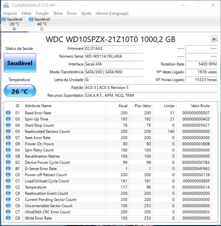Click status orb for Read Error Rate
Screen dimensions: 221x226
[8, 113]
